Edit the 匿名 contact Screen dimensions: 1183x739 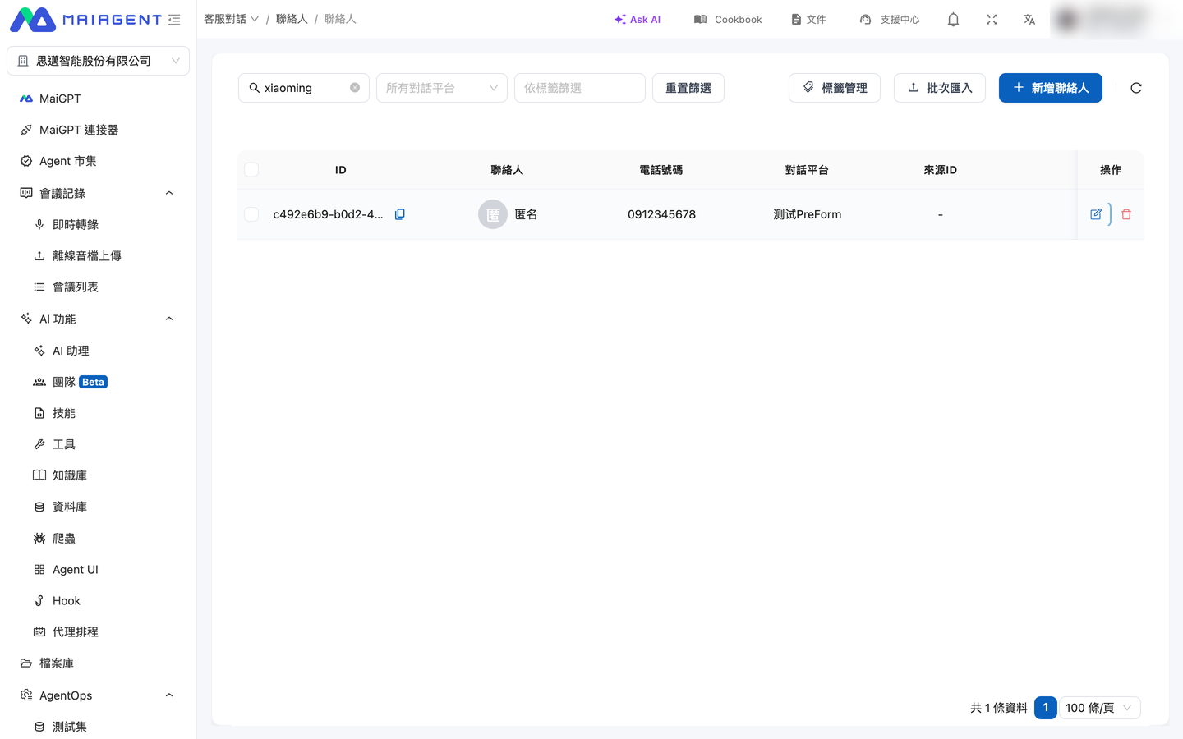1096,214
